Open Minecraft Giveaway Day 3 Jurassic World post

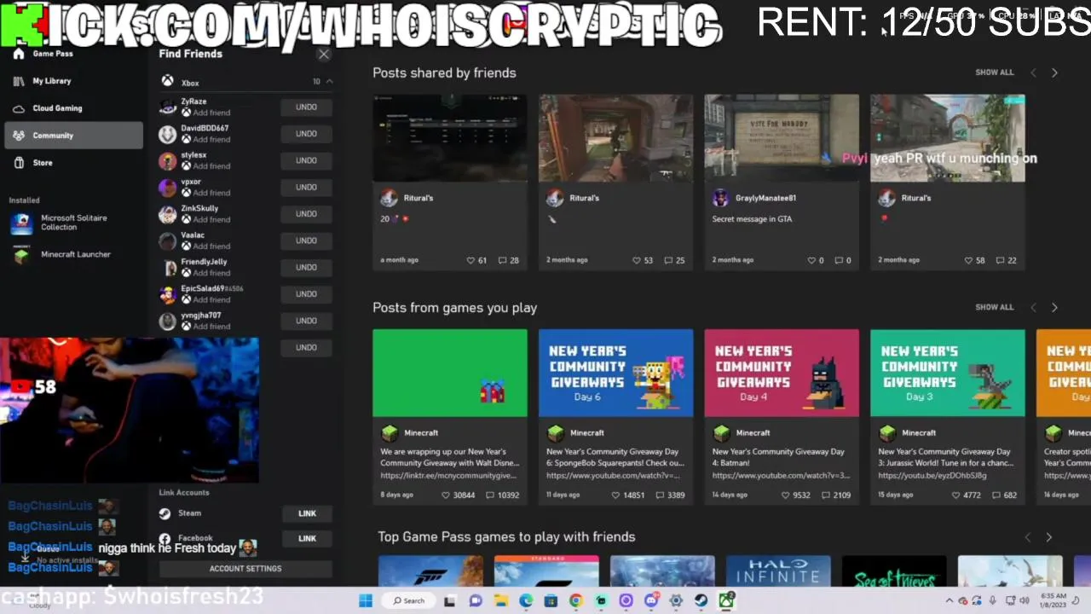click(x=948, y=417)
